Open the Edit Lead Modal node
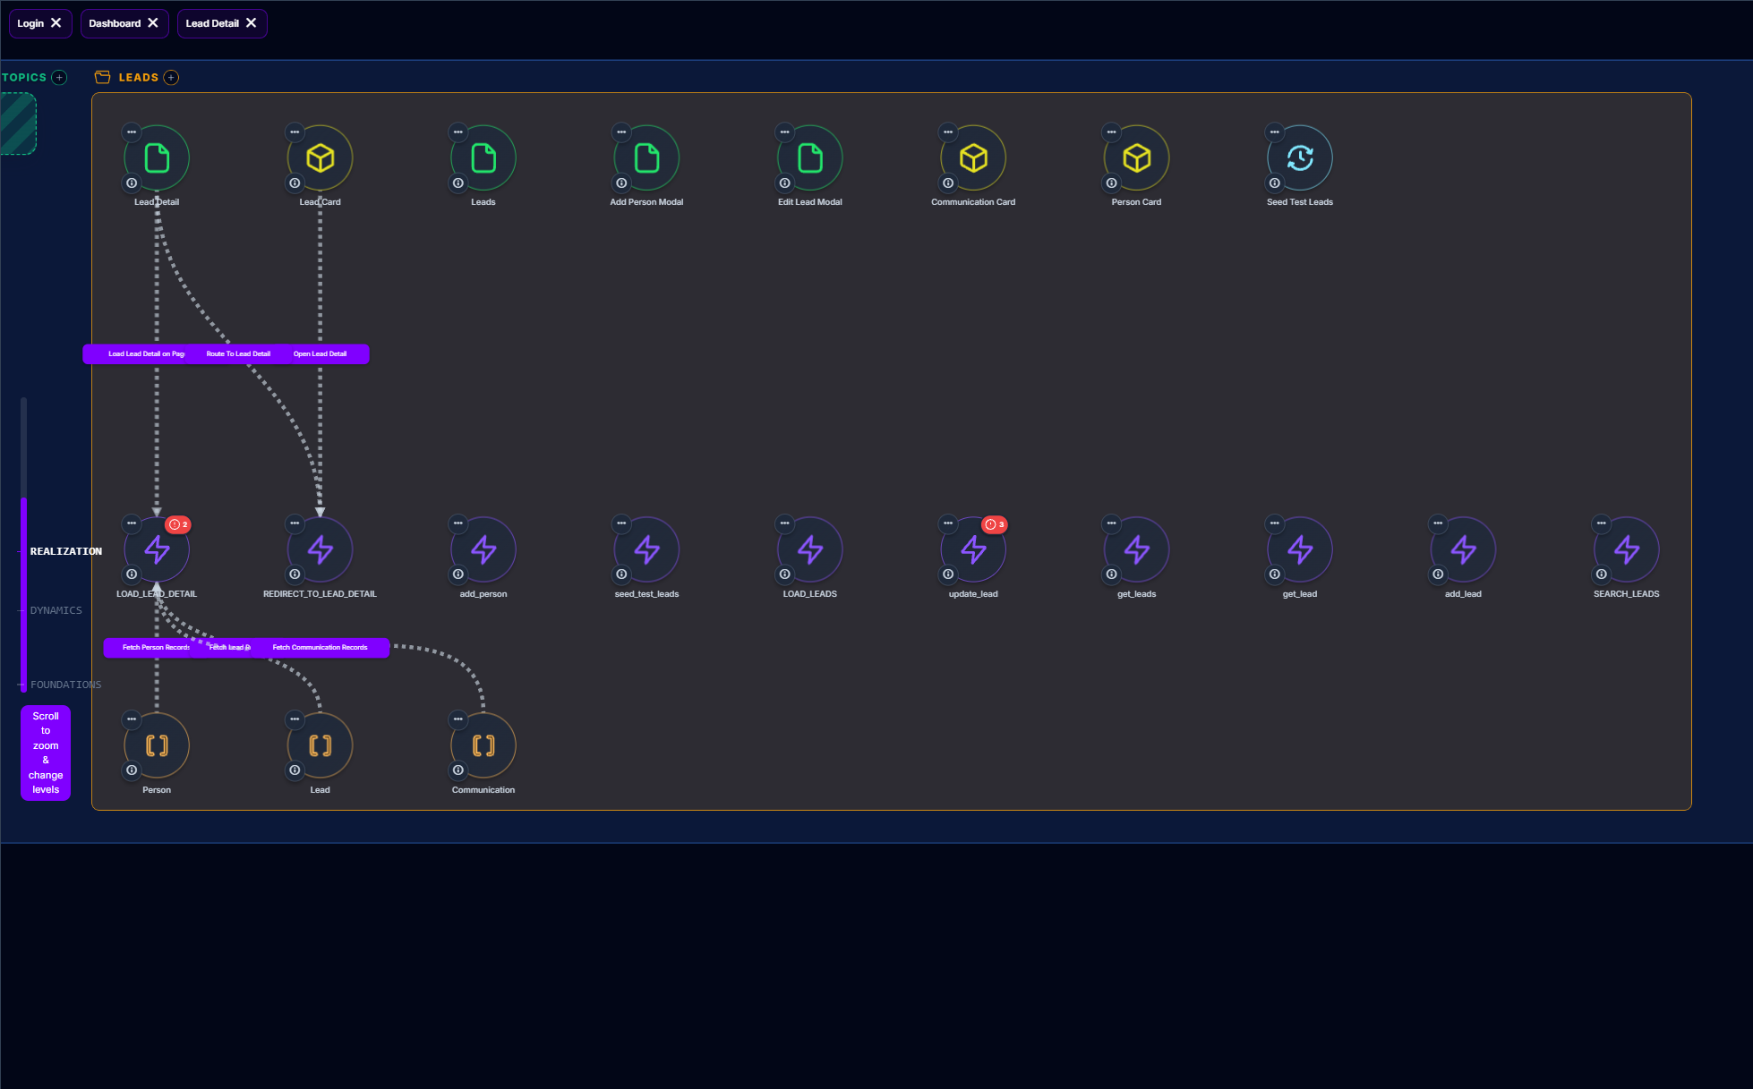This screenshot has width=1753, height=1089. point(810,158)
